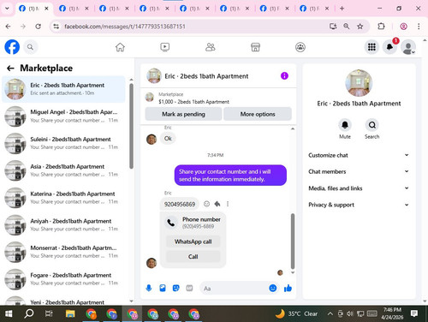Open the Video tab icon

(x=165, y=47)
